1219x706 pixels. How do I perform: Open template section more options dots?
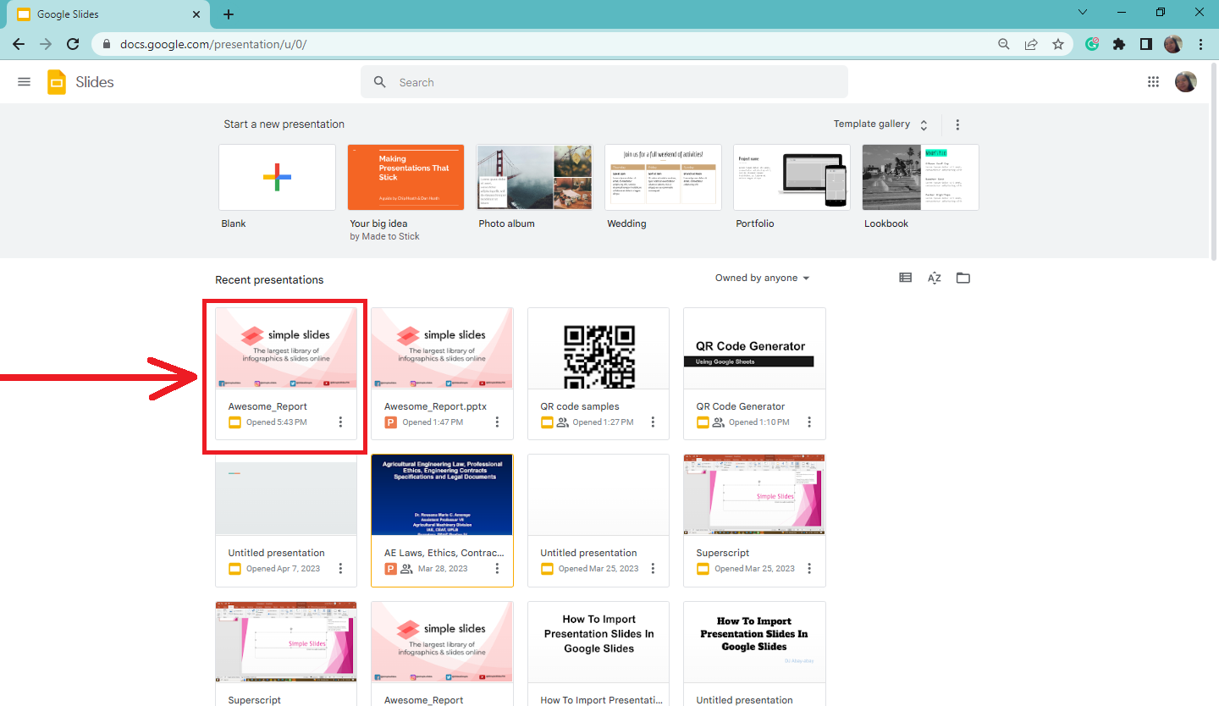(x=957, y=124)
